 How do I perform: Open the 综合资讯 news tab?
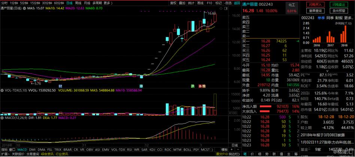point(47,154)
